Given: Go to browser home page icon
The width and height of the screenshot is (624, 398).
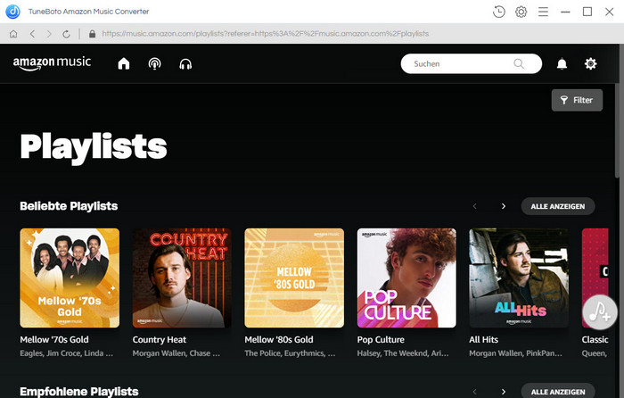Looking at the screenshot, I should [x=13, y=34].
